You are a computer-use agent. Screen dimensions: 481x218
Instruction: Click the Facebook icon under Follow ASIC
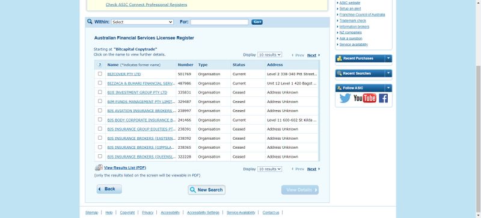[383, 98]
